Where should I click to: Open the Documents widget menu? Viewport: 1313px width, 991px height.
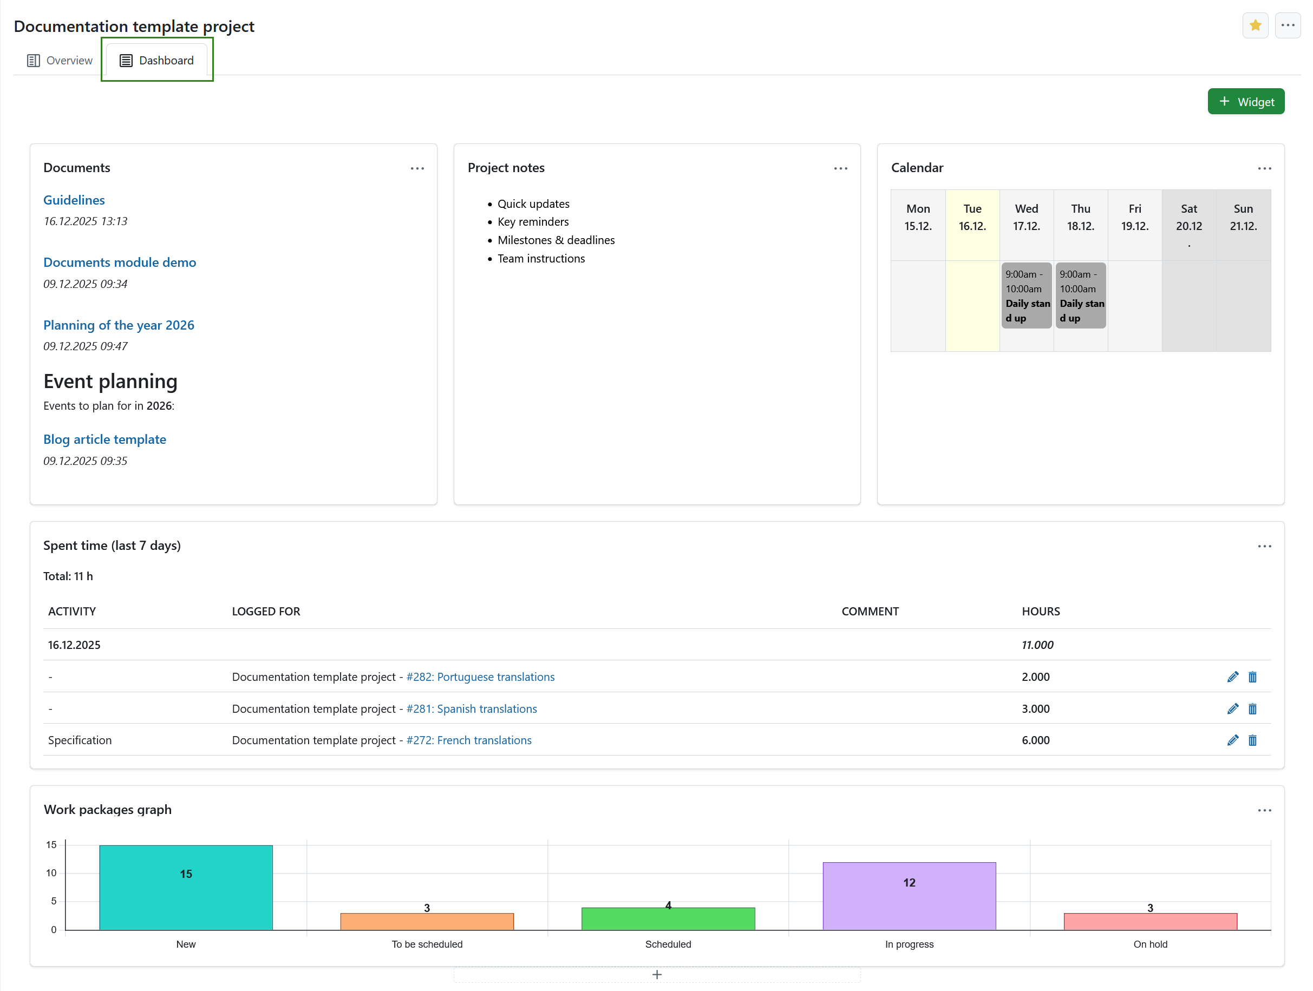coord(417,168)
